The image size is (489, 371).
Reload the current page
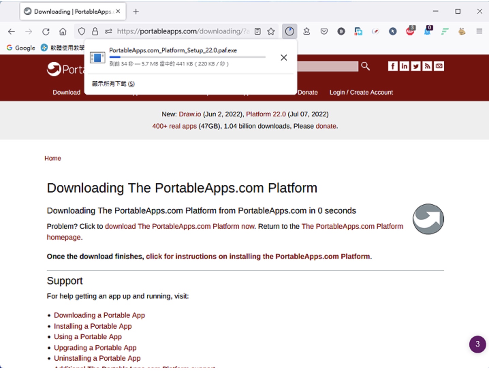coord(46,32)
